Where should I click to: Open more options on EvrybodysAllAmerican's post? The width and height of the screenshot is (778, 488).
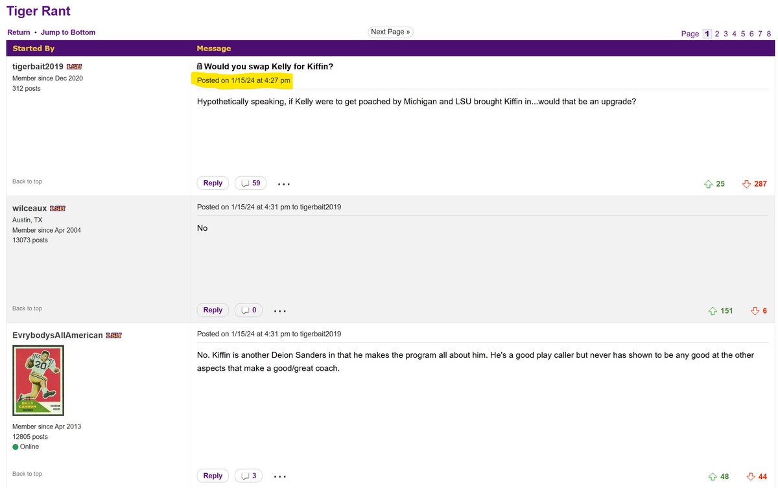(280, 476)
